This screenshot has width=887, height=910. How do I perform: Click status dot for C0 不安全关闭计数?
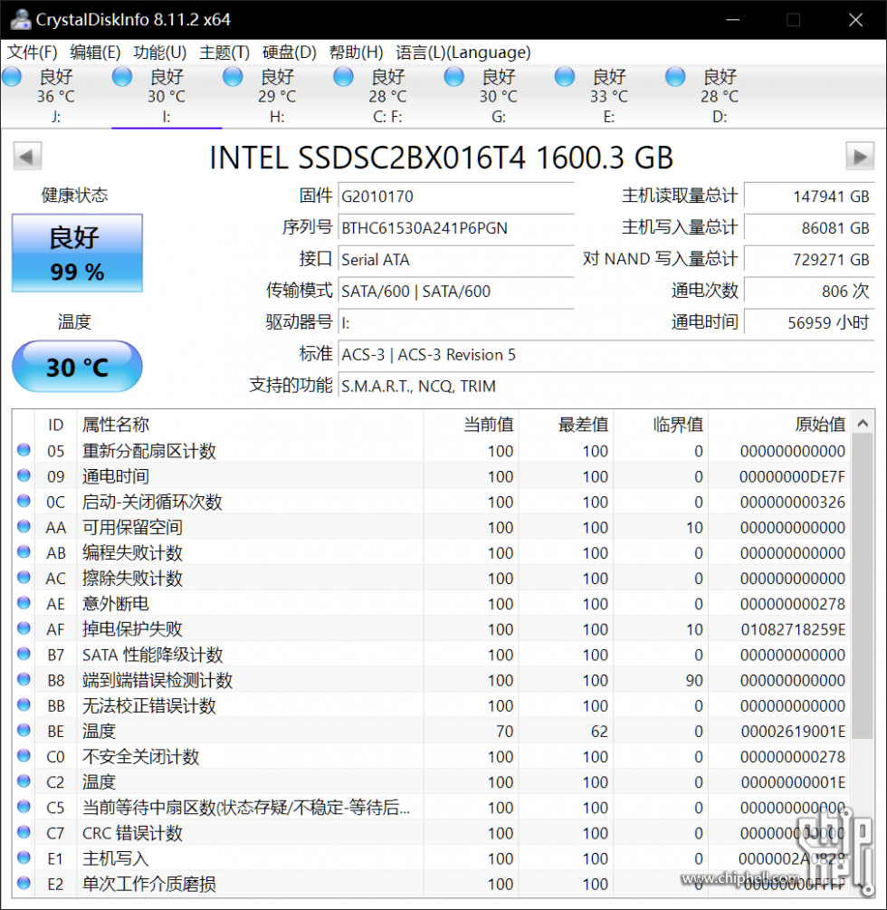pos(24,756)
